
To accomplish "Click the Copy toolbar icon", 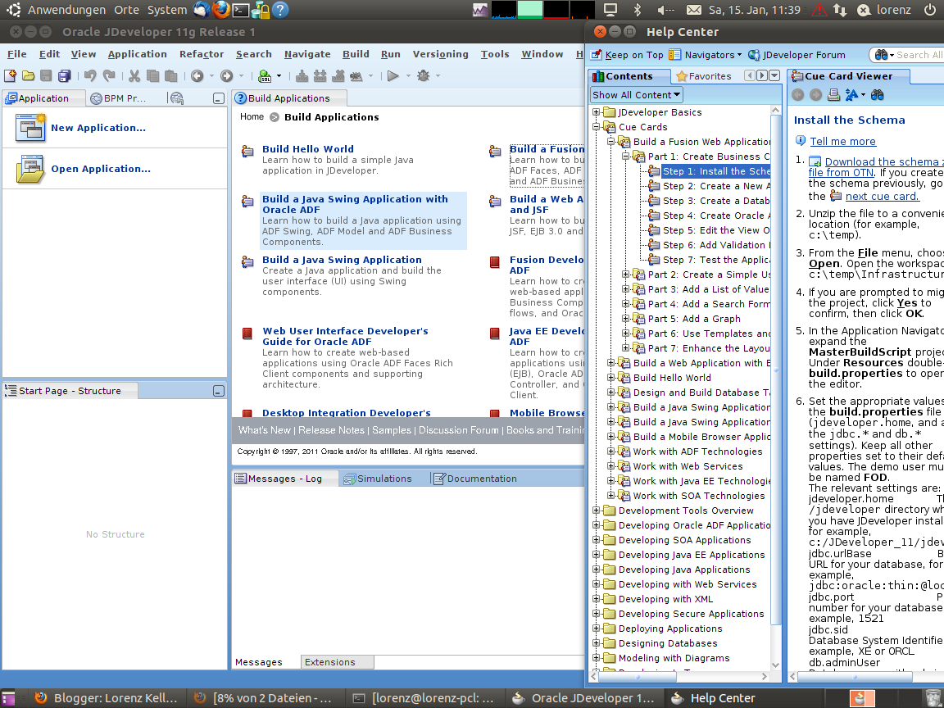I will [x=153, y=76].
